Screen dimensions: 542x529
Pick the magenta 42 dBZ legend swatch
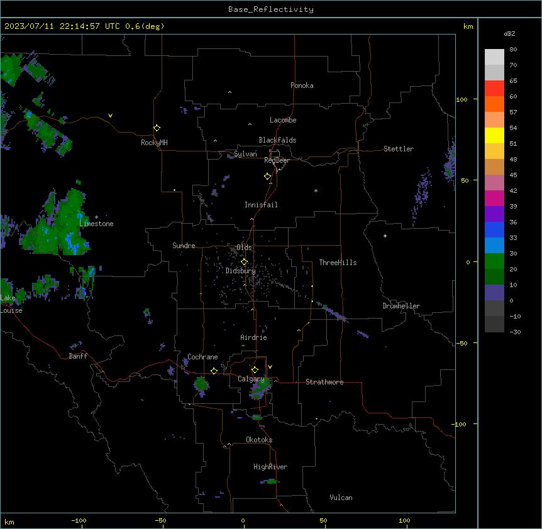[494, 198]
